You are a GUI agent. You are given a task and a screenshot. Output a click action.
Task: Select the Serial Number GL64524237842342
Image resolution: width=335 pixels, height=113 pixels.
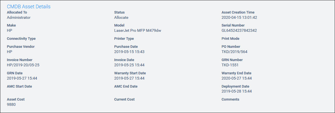click(239, 30)
